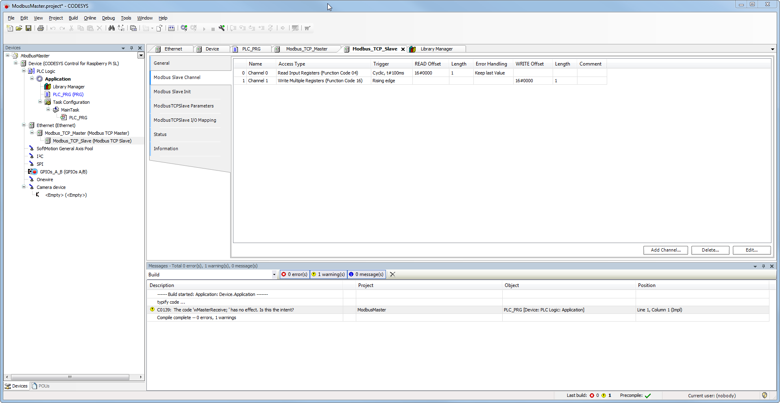Click the Edit... button
The image size is (780, 403).
751,250
